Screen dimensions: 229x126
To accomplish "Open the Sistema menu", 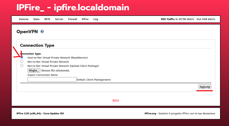I will (x=24, y=19).
